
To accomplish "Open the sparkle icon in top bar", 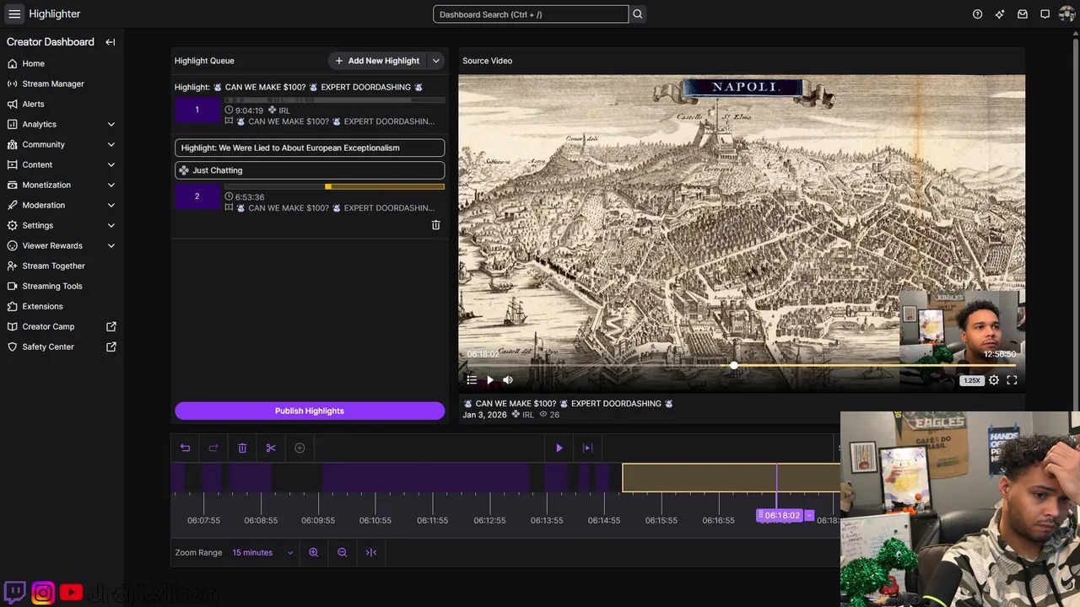I will click(x=1000, y=14).
